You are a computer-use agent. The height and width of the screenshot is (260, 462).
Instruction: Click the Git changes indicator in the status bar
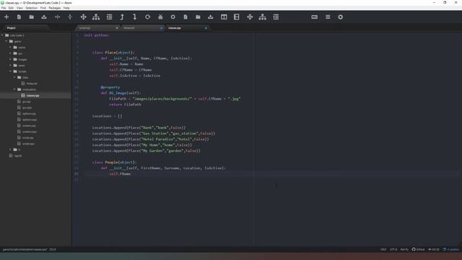click(434, 249)
